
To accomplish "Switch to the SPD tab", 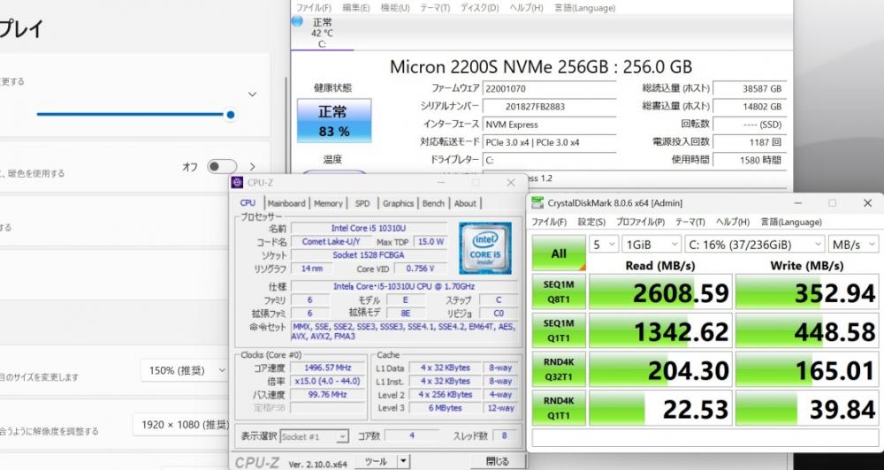I will point(362,203).
